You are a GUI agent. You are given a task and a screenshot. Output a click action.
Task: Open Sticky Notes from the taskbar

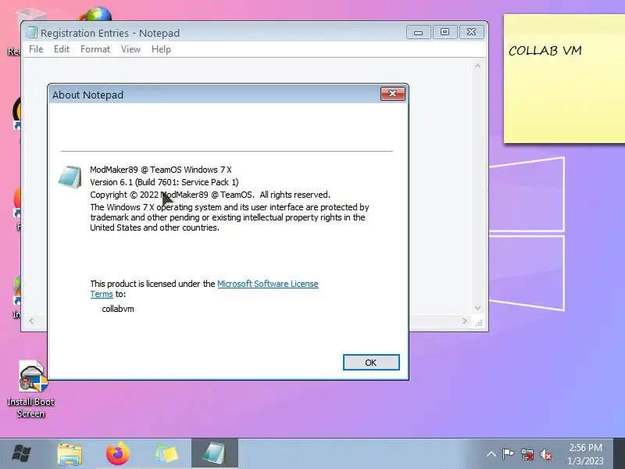click(166, 454)
